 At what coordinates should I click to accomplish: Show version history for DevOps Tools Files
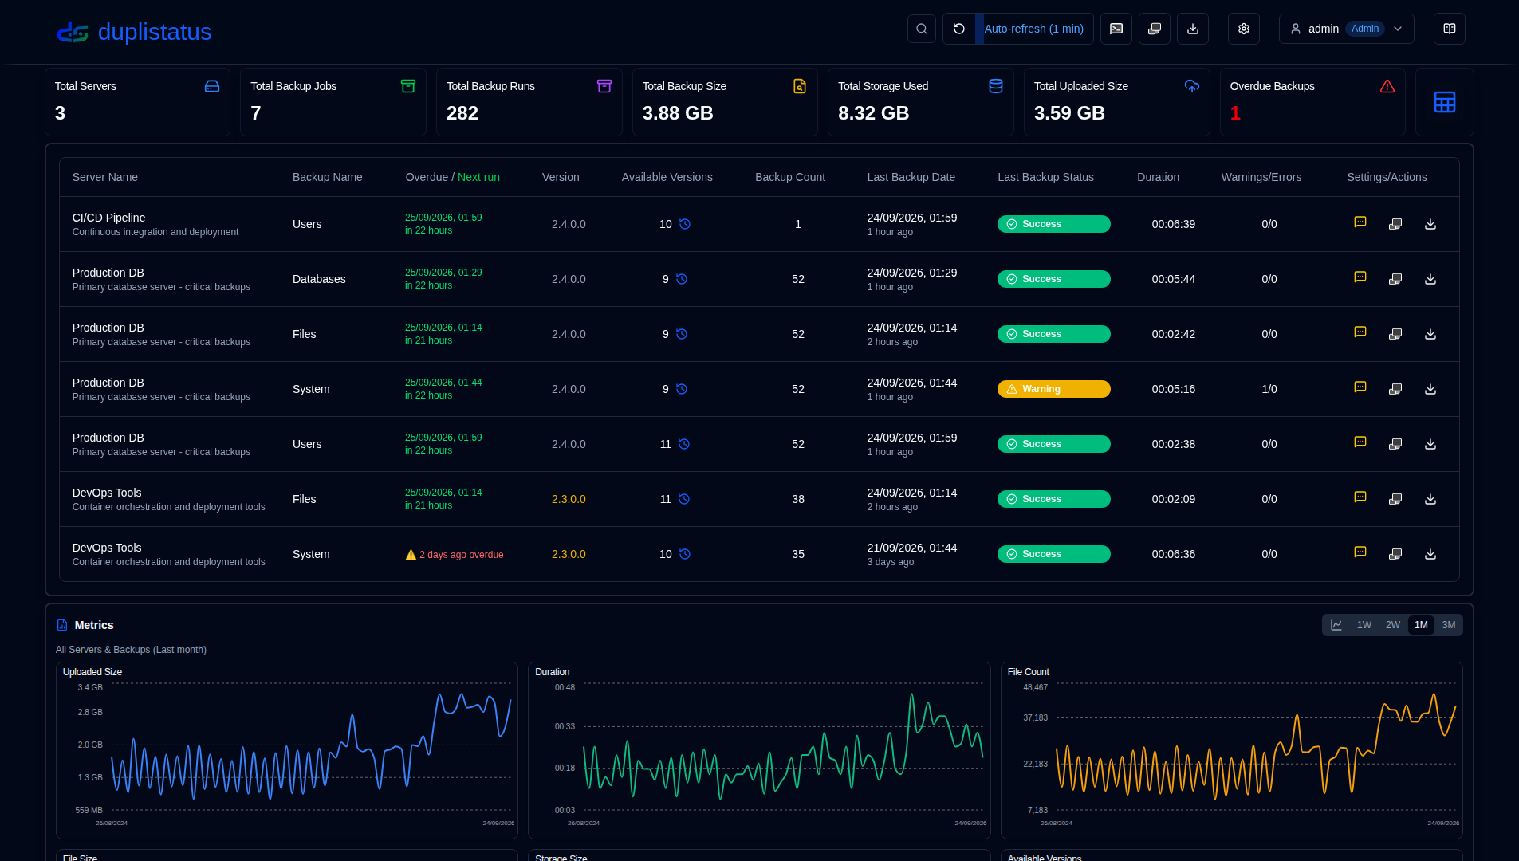pyautogui.click(x=684, y=499)
